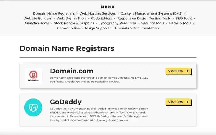This screenshot has height=135, width=216.
Task: Open Analytics Tools menu link
Action: [37, 23]
